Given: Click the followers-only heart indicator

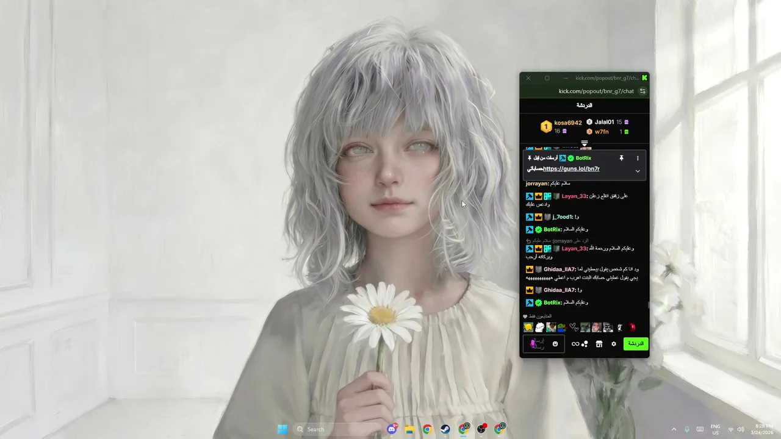Looking at the screenshot, I should pyautogui.click(x=525, y=316).
